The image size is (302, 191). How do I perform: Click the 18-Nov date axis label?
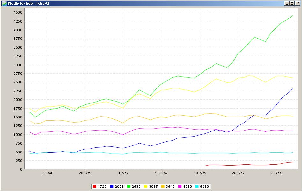tap(200, 173)
